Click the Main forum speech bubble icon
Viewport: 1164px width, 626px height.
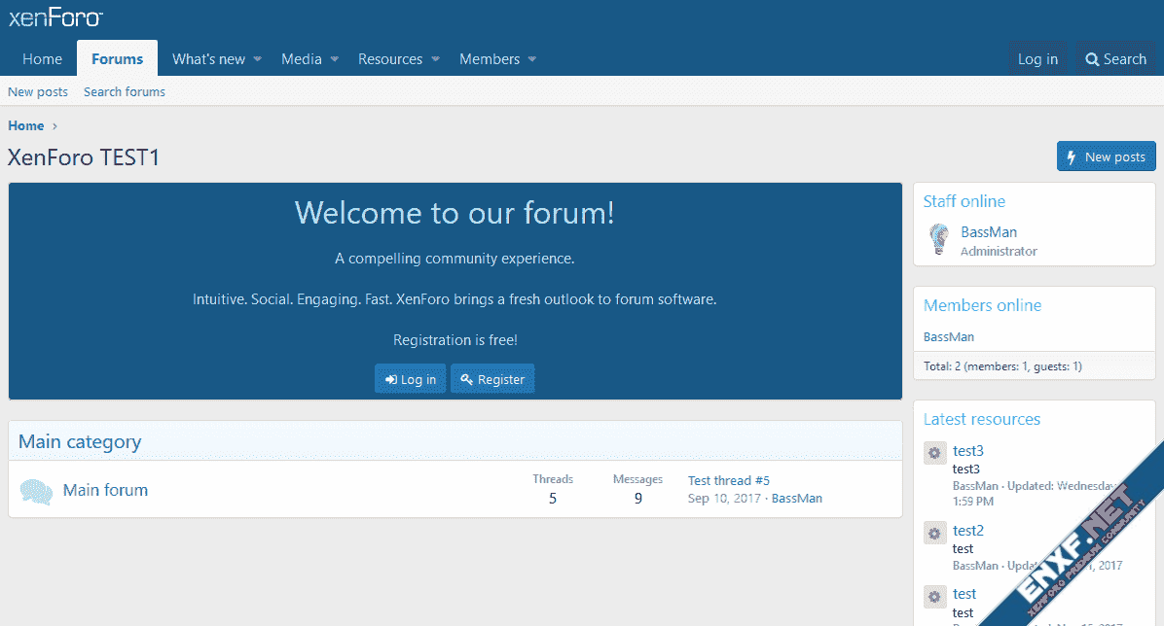click(36, 492)
